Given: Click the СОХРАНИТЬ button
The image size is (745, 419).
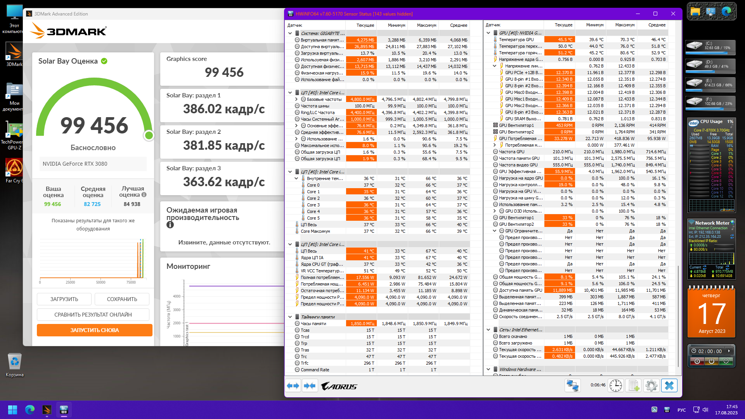Looking at the screenshot, I should coord(122,299).
